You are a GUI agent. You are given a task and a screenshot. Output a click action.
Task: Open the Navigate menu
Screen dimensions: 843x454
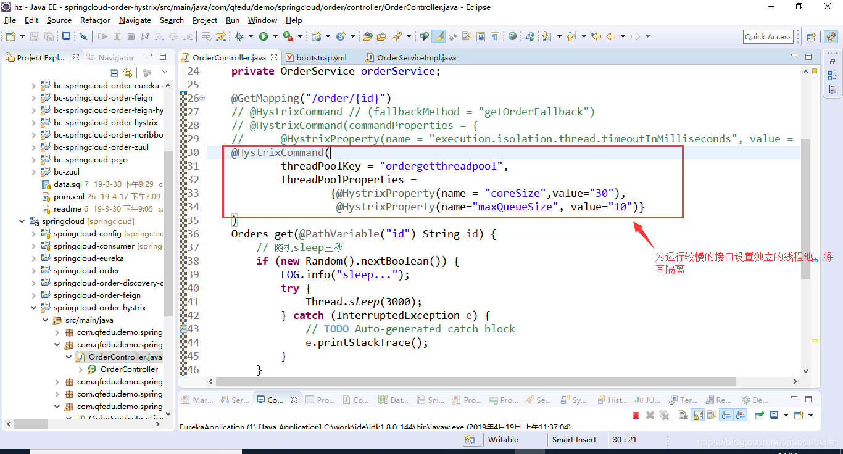click(135, 20)
